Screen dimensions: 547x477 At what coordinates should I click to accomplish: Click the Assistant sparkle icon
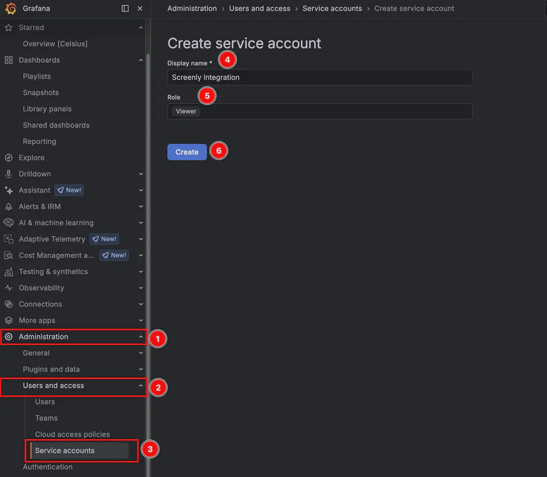[x=9, y=190]
